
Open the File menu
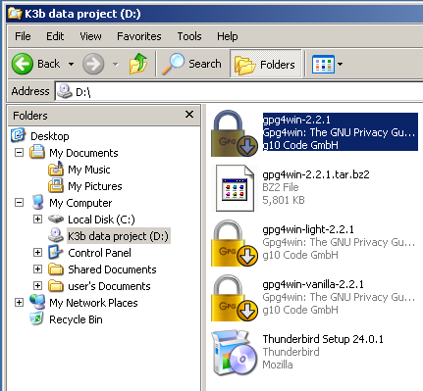(23, 36)
